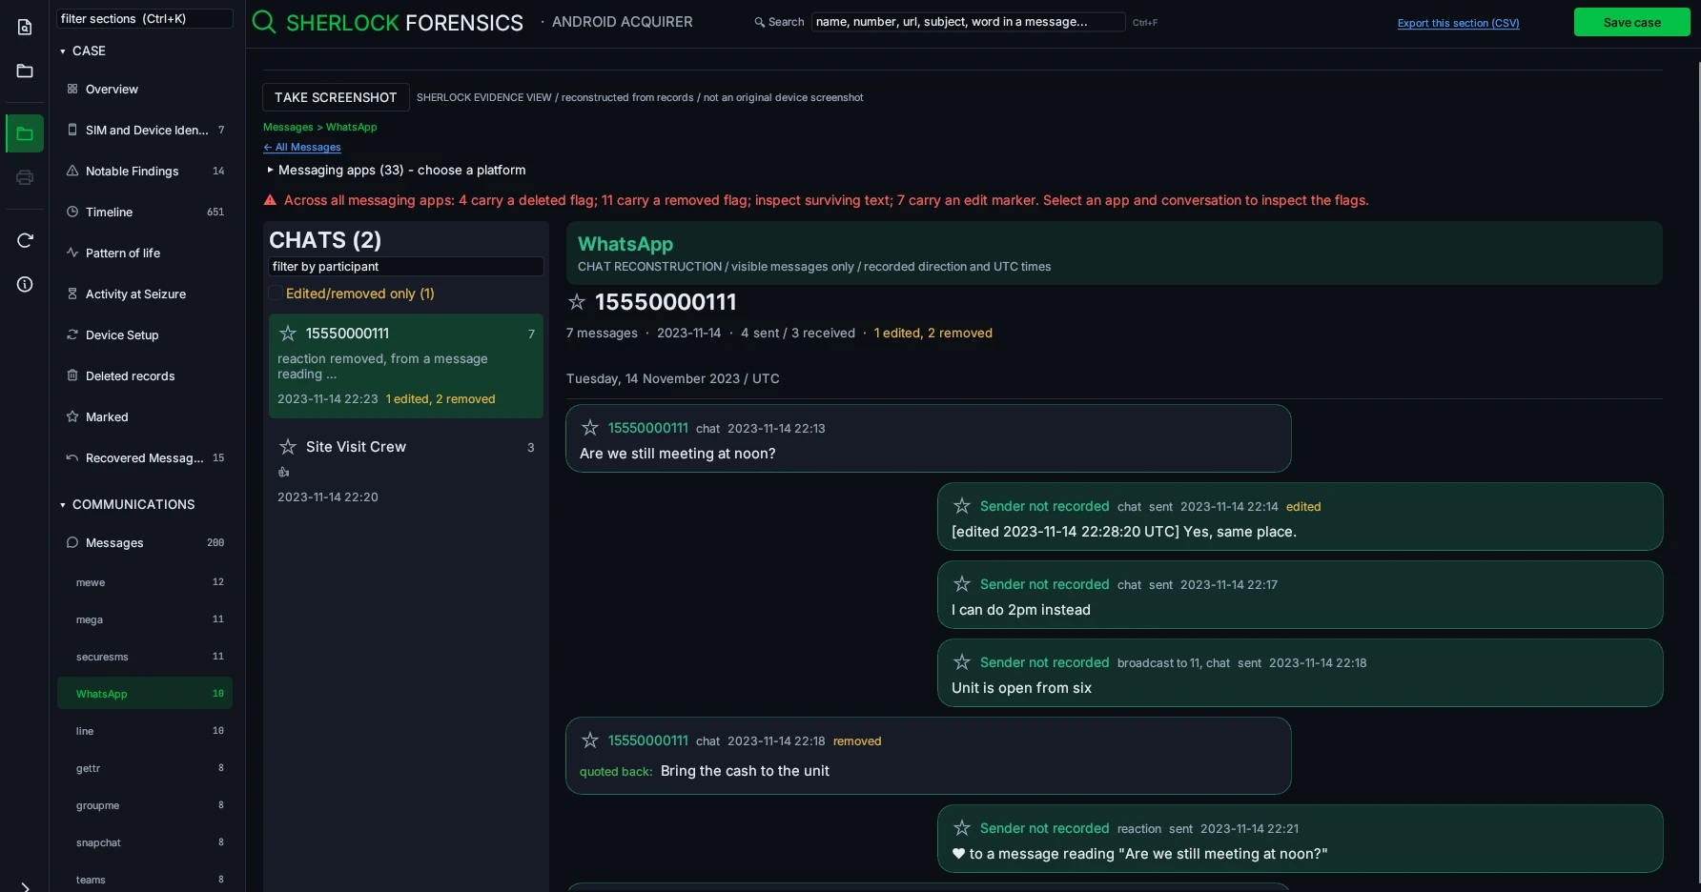
Task: Open the info circle icon in left rail
Action: pos(25,284)
